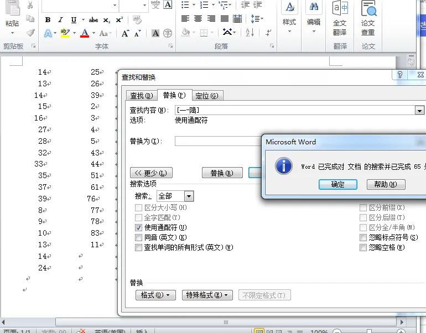Toggle Italic formatting in ribbon

click(x=60, y=20)
